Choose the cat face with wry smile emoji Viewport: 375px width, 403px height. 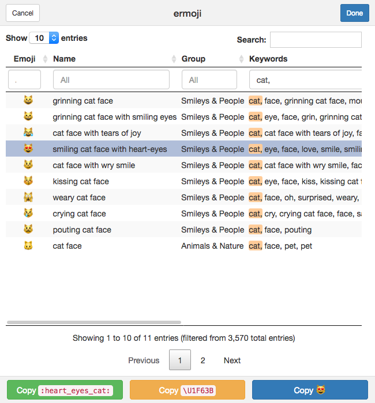click(x=28, y=165)
